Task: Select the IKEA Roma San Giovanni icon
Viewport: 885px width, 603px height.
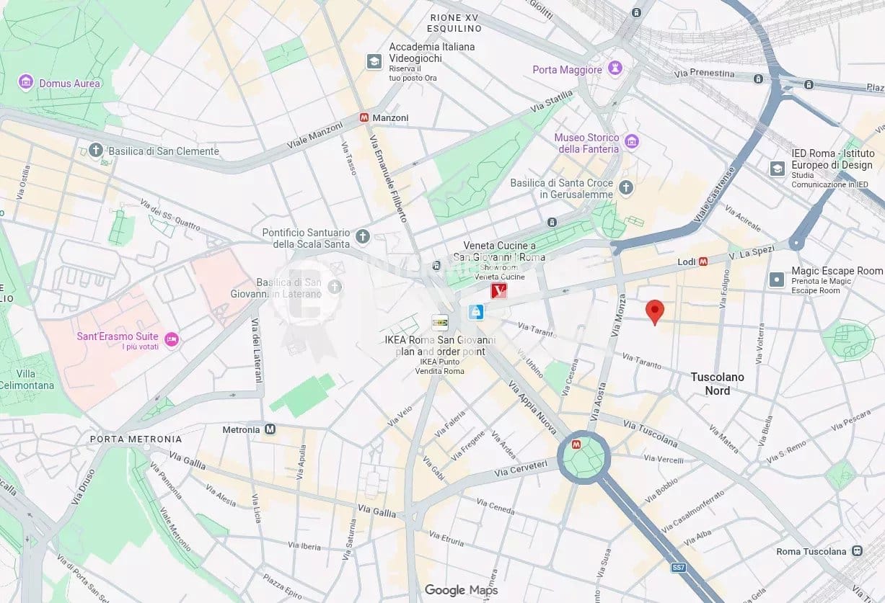Action: [x=439, y=322]
